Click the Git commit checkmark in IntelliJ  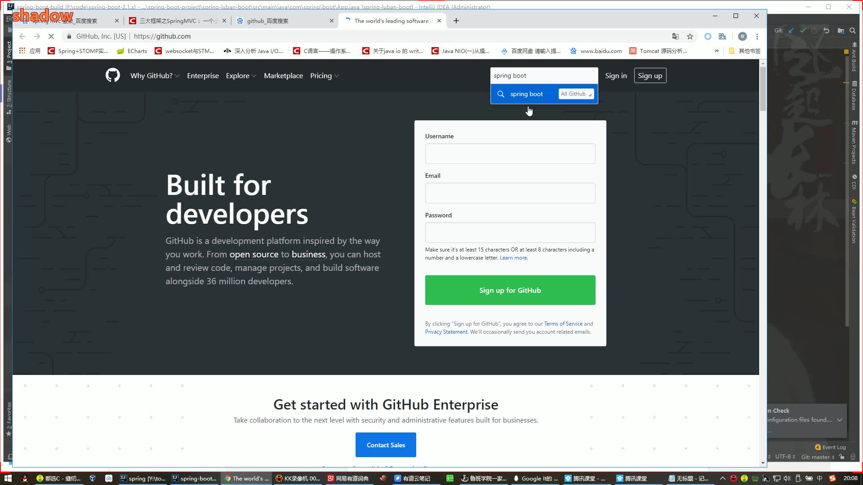click(x=803, y=31)
